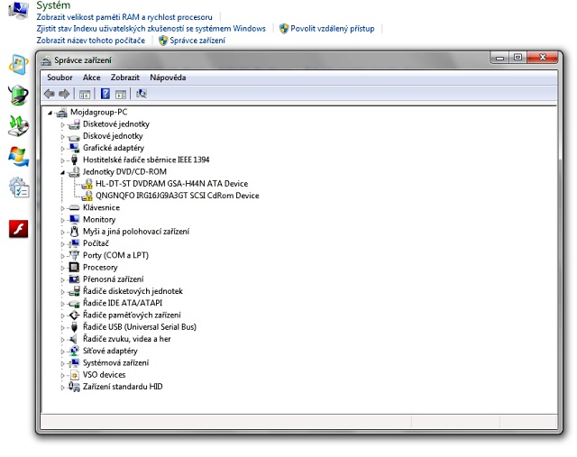Select HL-DT-ST DVDRAM GSA-H44N ATA Device
577x457 pixels.
171,184
